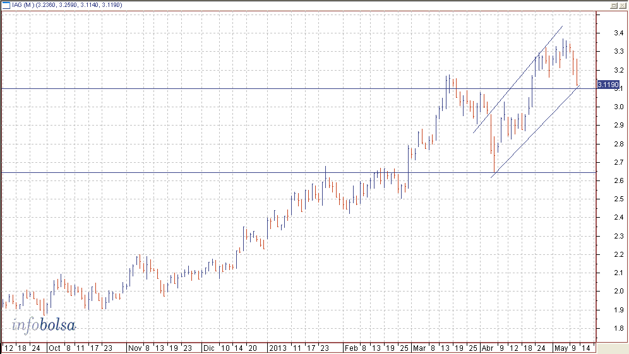Click the 2.0 price axis label

click(618, 292)
